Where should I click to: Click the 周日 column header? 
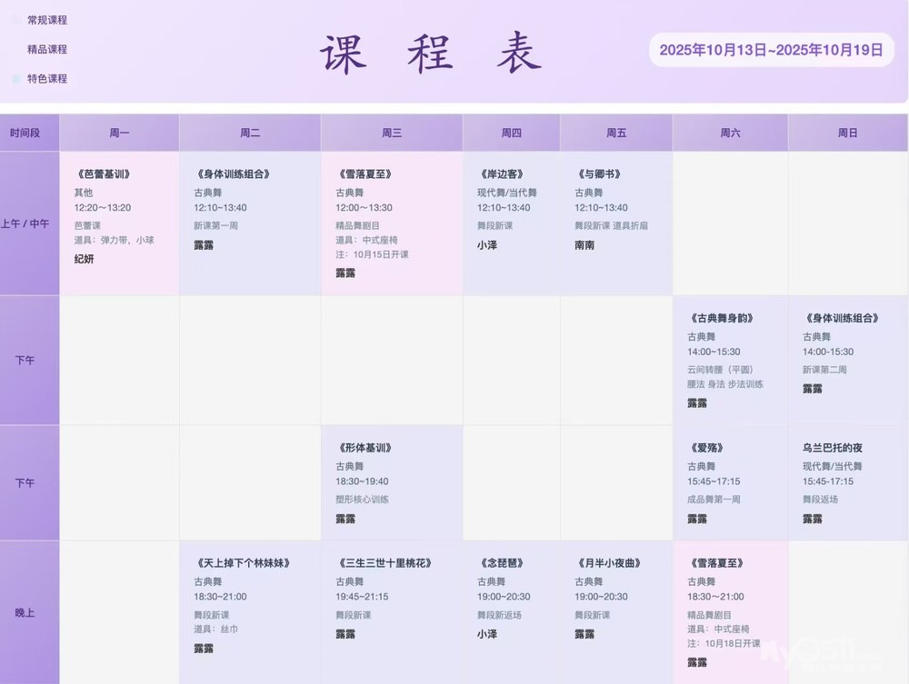pos(847,133)
